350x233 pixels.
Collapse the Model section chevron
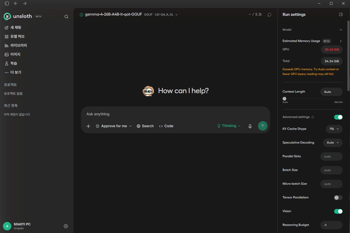point(341,30)
